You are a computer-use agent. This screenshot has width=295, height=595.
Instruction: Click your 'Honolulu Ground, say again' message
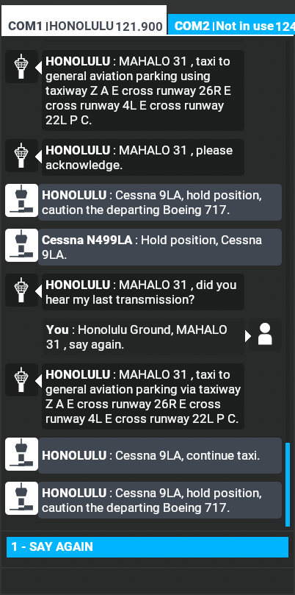pos(144,337)
